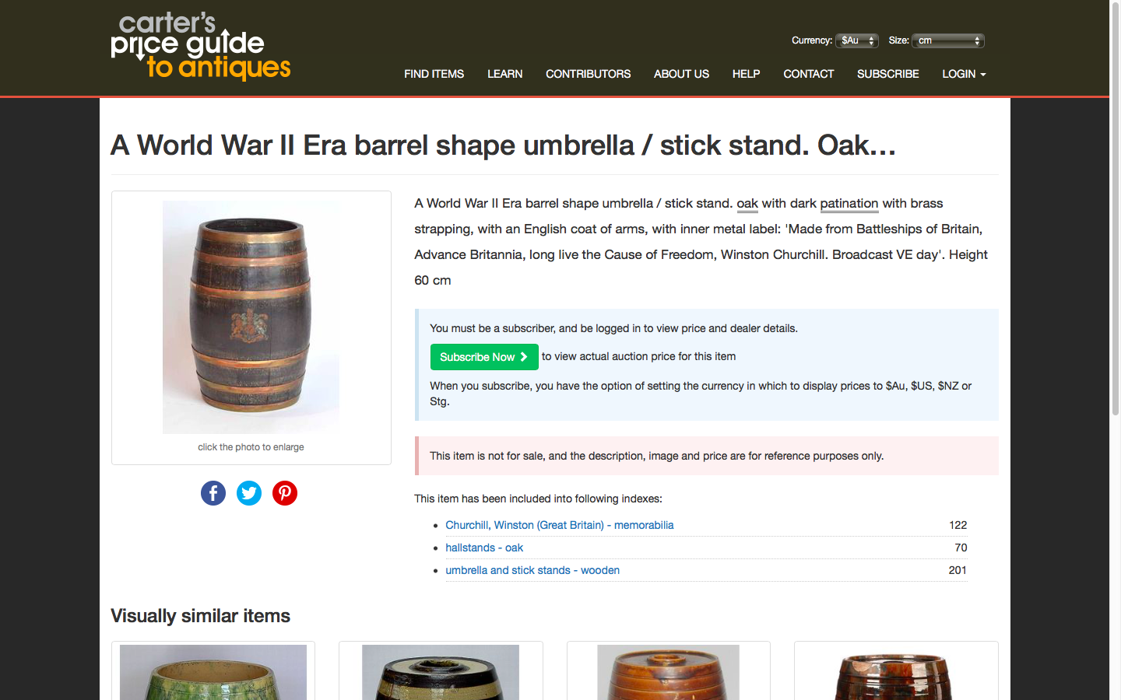Open umbrella and stick stands - wooden link
The image size is (1121, 700).
(x=532, y=570)
